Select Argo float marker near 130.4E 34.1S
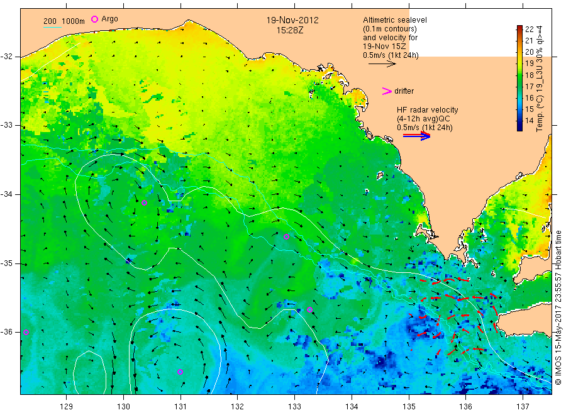Image resolution: width=566 pixels, height=415 pixels. (145, 203)
